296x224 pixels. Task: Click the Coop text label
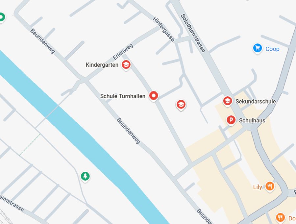272,49
